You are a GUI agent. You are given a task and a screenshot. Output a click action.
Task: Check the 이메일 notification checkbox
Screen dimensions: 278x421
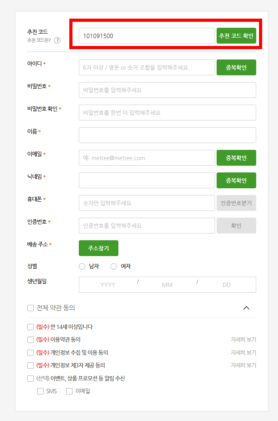69,391
